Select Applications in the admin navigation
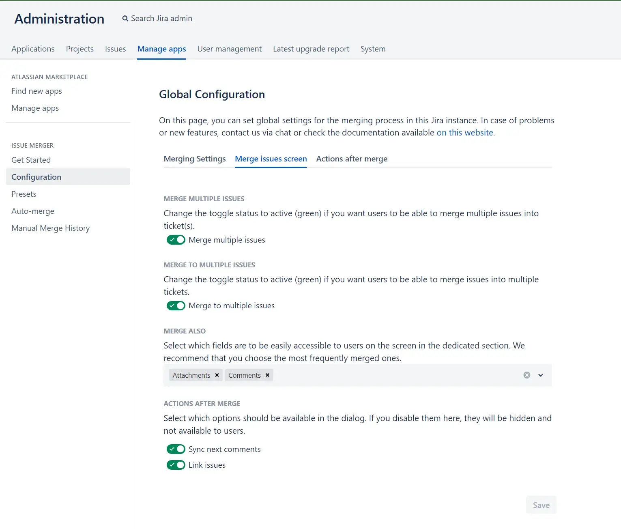 33,49
